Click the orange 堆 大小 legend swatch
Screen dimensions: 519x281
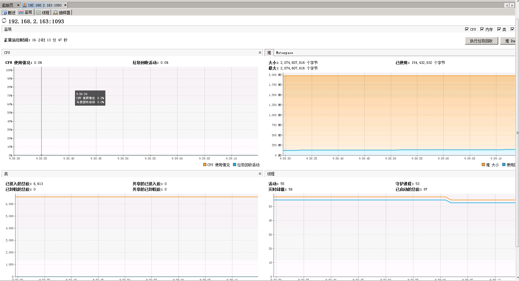point(483,165)
